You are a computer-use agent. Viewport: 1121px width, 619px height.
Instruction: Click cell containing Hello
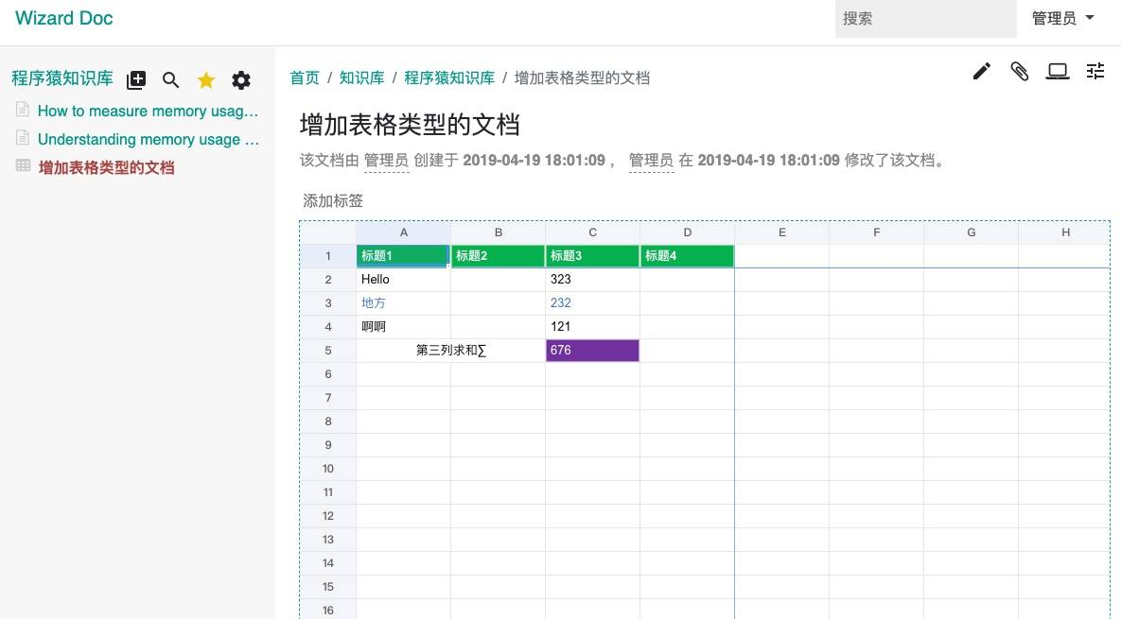(x=403, y=279)
